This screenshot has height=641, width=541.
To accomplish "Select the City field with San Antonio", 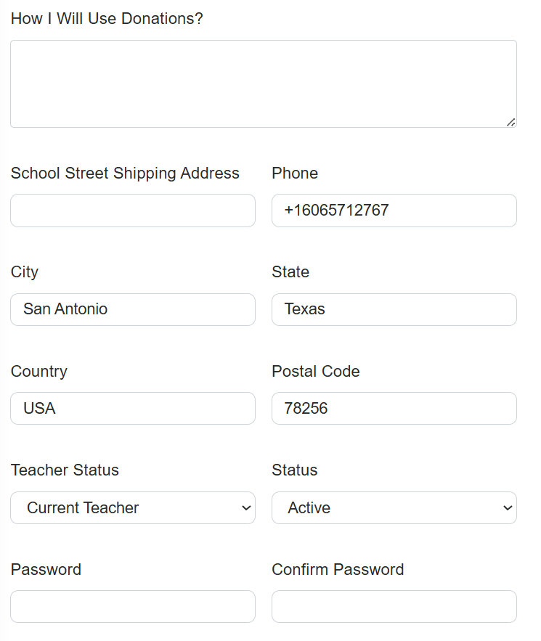I will click(x=133, y=309).
